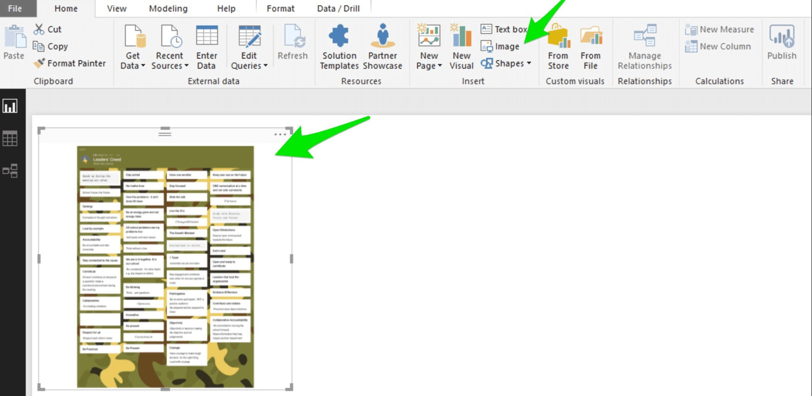
Task: Create a New Measure
Action: pos(719,29)
